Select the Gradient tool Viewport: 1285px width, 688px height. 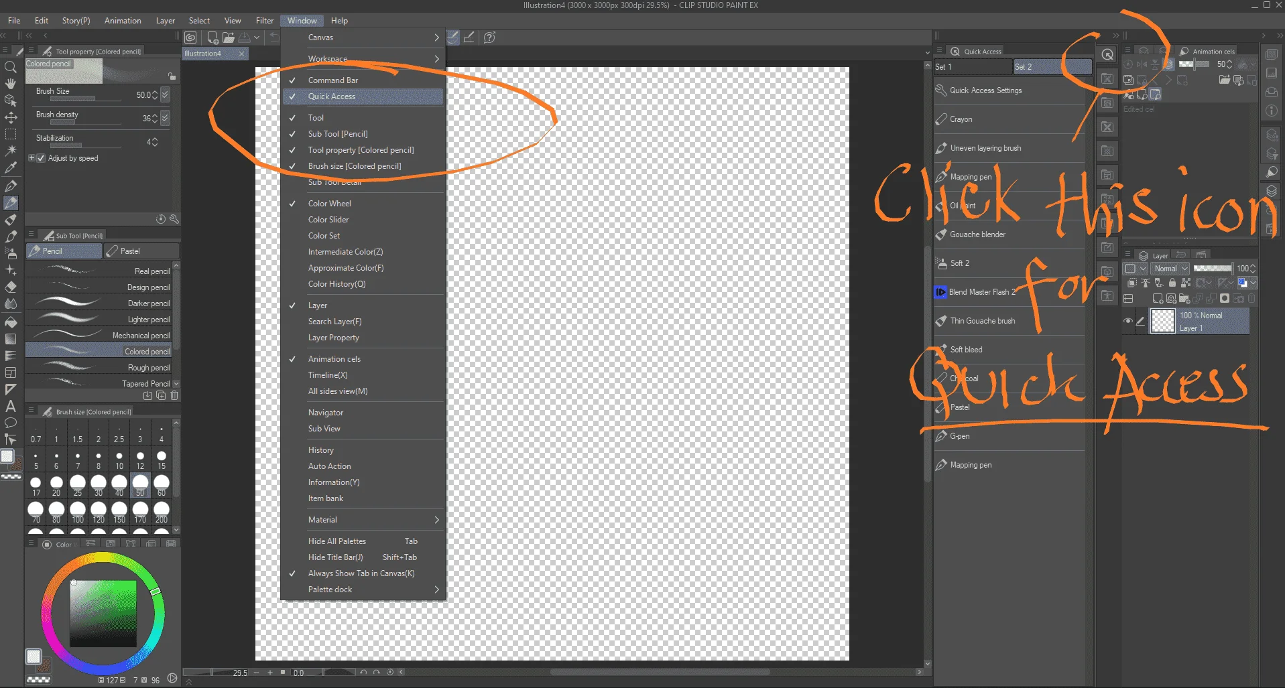(11, 339)
